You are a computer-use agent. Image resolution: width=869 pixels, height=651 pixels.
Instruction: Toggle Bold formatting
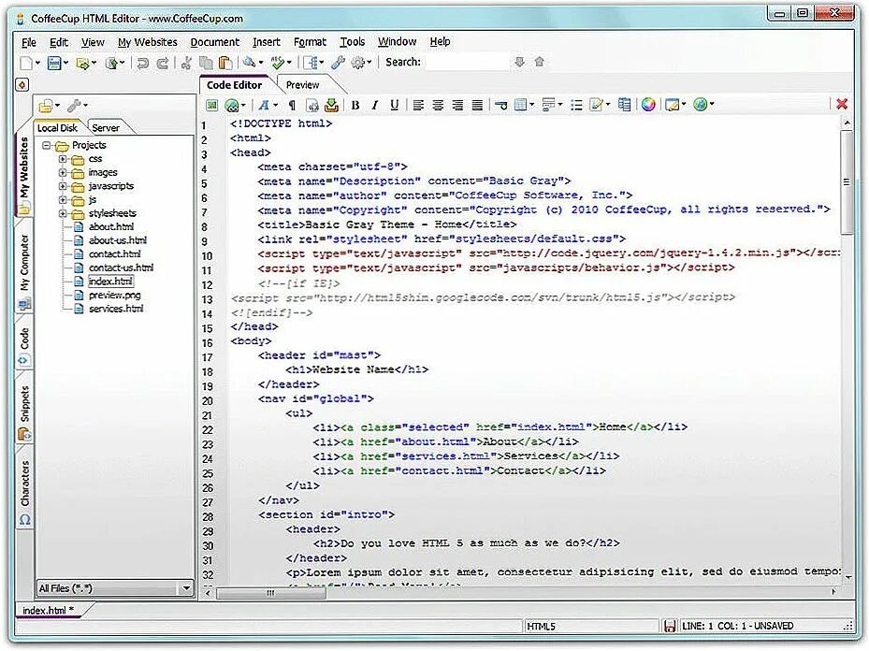pos(355,105)
